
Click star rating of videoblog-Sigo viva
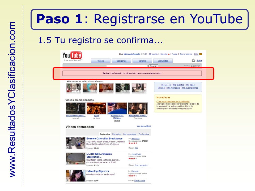(x=133, y=176)
